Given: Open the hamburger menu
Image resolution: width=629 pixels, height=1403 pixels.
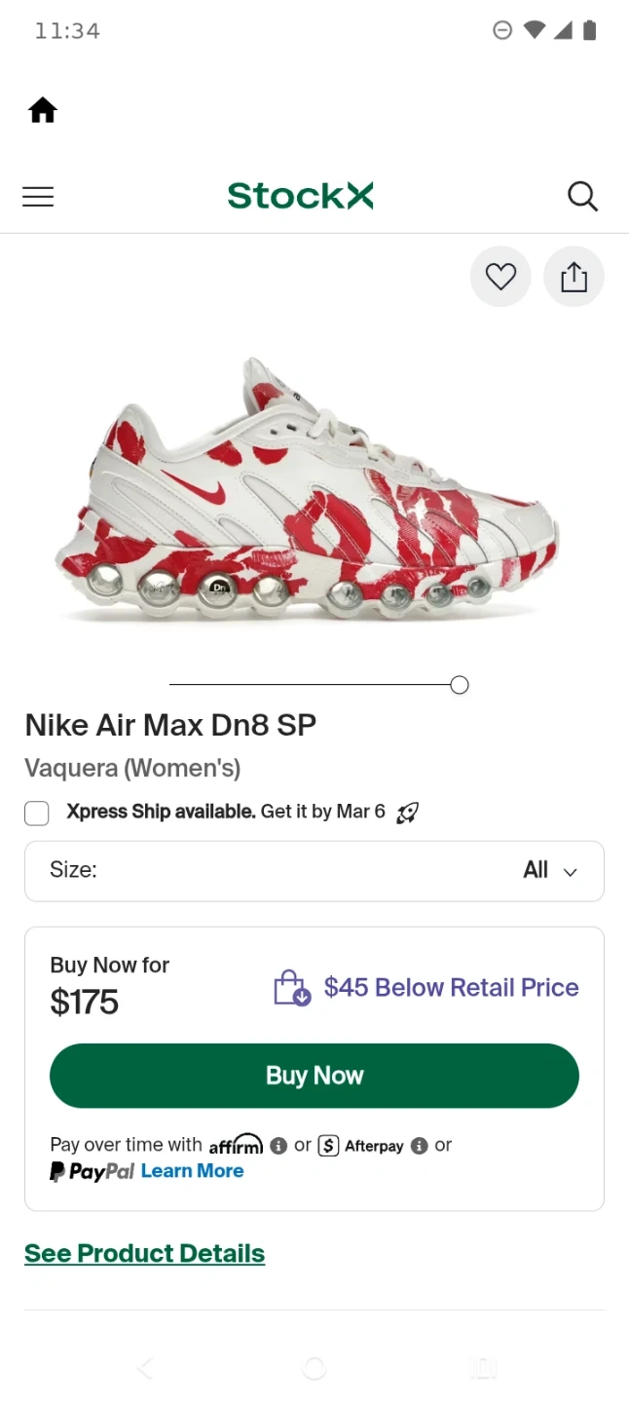Looking at the screenshot, I should coord(38,197).
